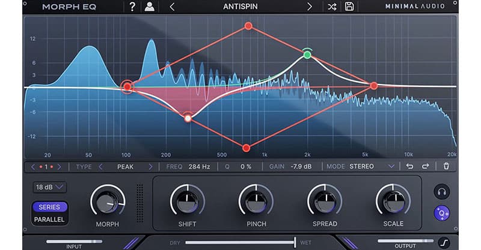Select the red morph node near 5k
The height and width of the screenshot is (250, 481).
click(373, 86)
